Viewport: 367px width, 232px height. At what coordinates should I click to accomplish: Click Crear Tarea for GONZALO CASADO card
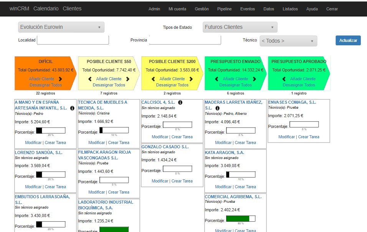tap(182, 181)
